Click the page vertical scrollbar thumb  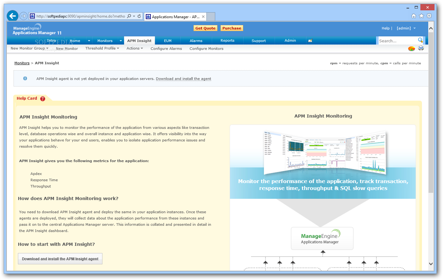pyautogui.click(x=431, y=112)
